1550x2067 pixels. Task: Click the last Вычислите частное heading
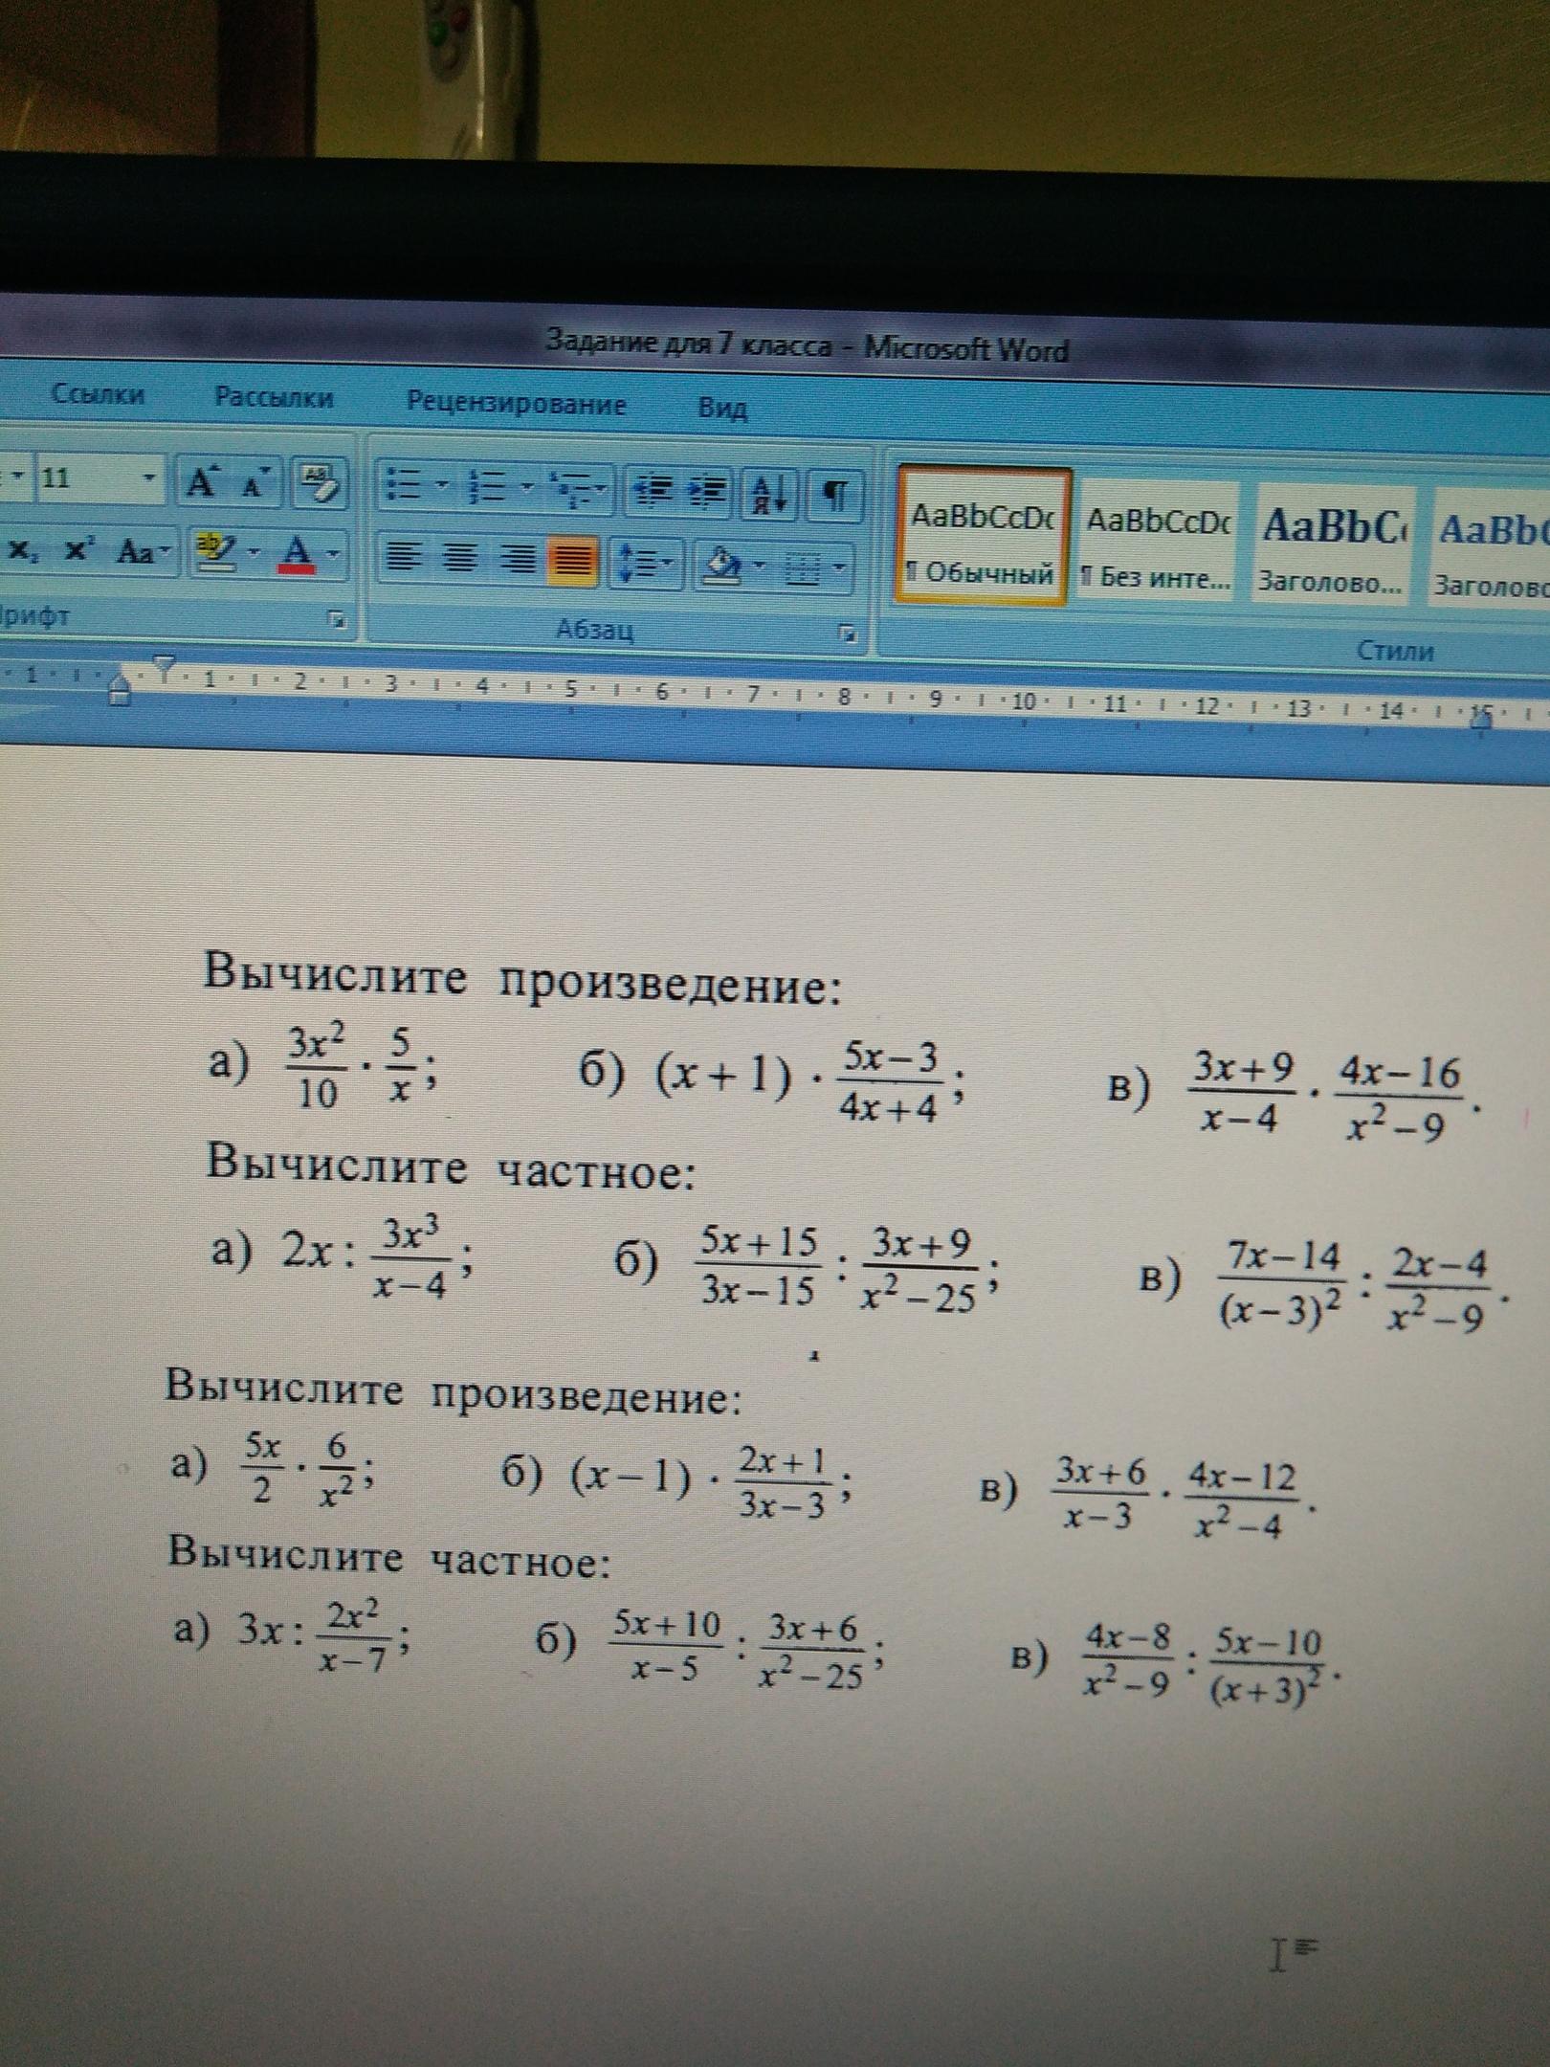(388, 1558)
